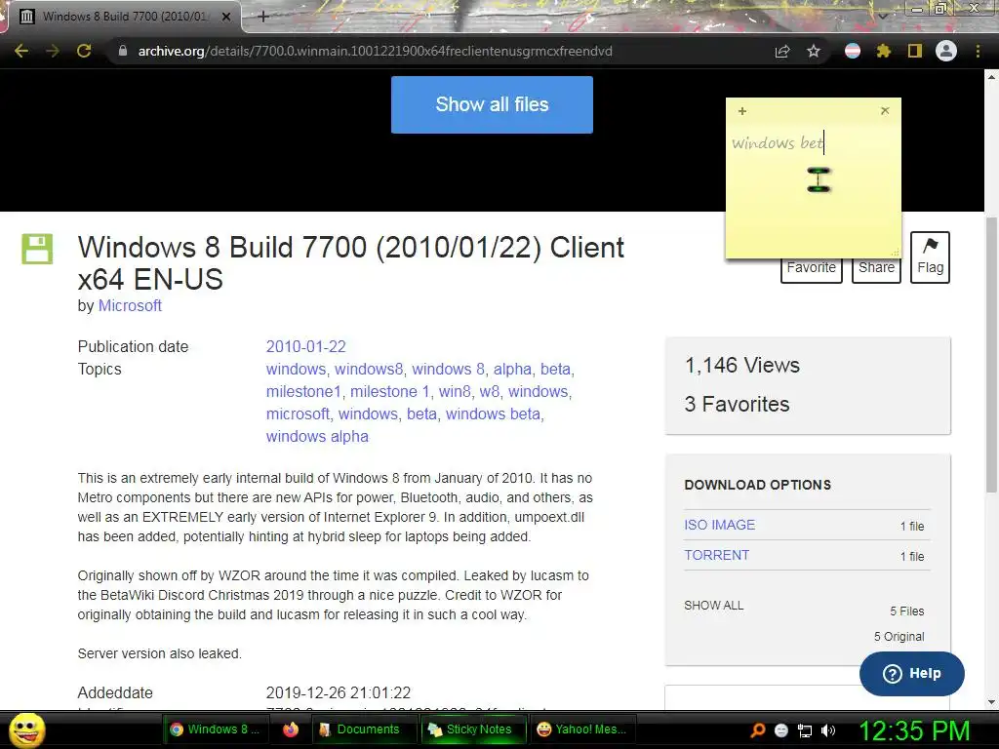The image size is (999, 749).
Task: Click the 12:35 PM clock
Action: pyautogui.click(x=915, y=729)
